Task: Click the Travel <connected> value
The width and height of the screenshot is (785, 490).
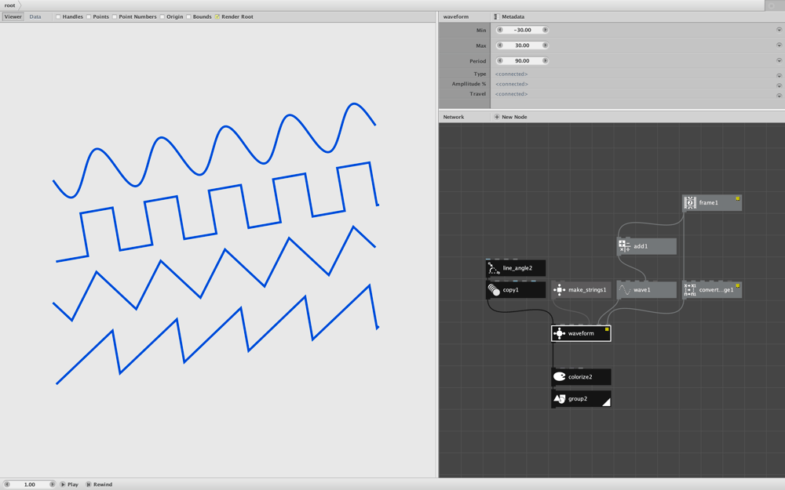Action: coord(511,94)
